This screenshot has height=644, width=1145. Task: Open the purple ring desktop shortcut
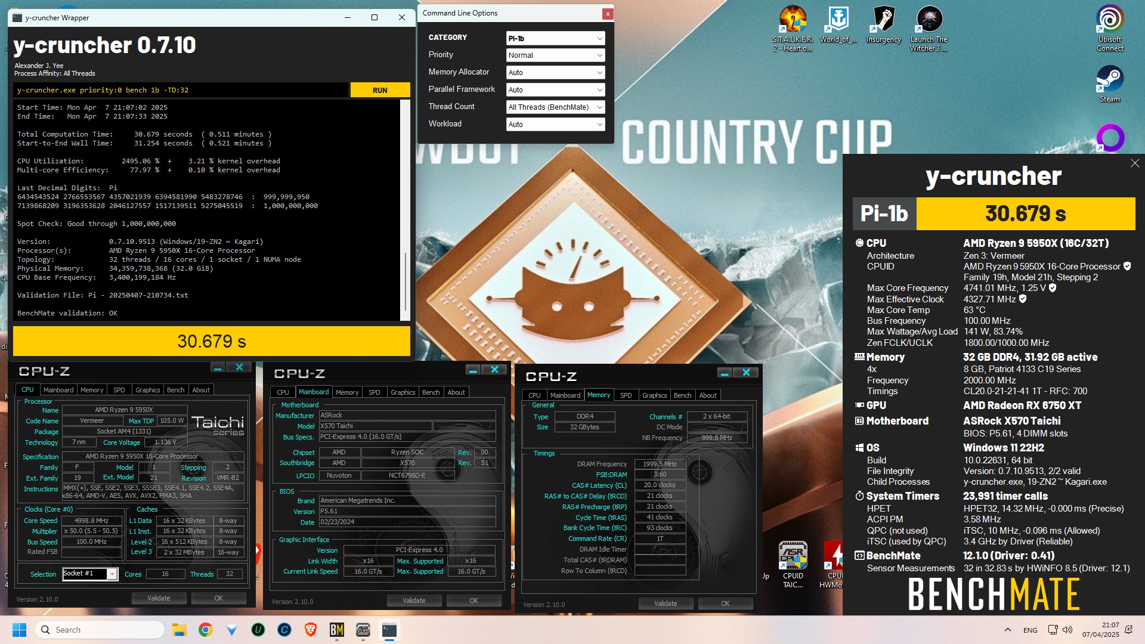pos(1110,138)
